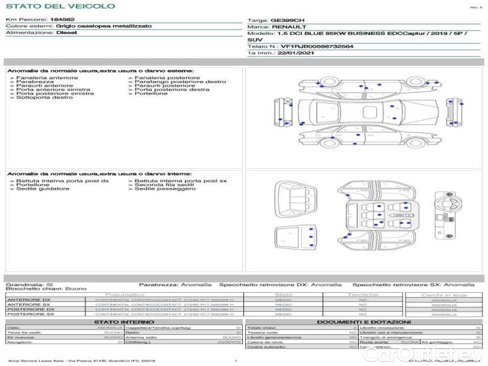The image size is (488, 366).
Task: Click "Portellone" in the internal anomalies list
Action: coord(33,185)
